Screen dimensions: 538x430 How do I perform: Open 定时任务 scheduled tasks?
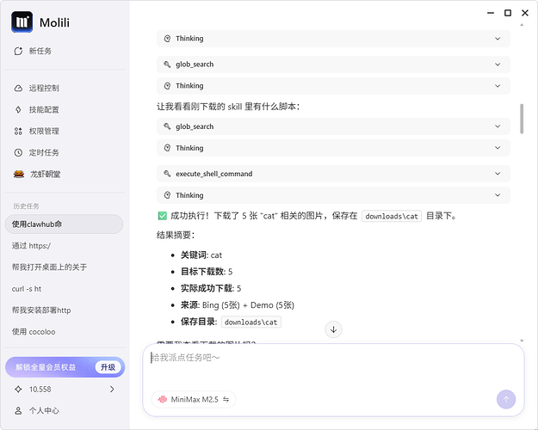pyautogui.click(x=43, y=153)
